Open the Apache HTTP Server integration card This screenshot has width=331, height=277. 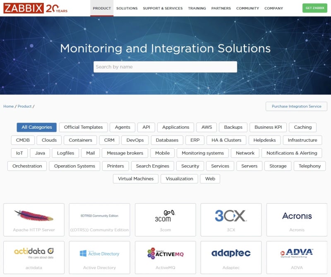(34, 220)
